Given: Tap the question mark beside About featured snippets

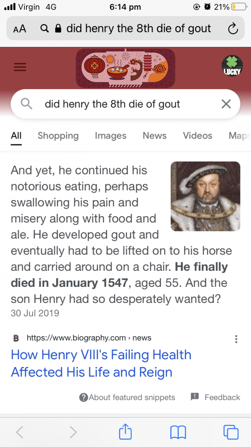Looking at the screenshot, I should click(83, 397).
